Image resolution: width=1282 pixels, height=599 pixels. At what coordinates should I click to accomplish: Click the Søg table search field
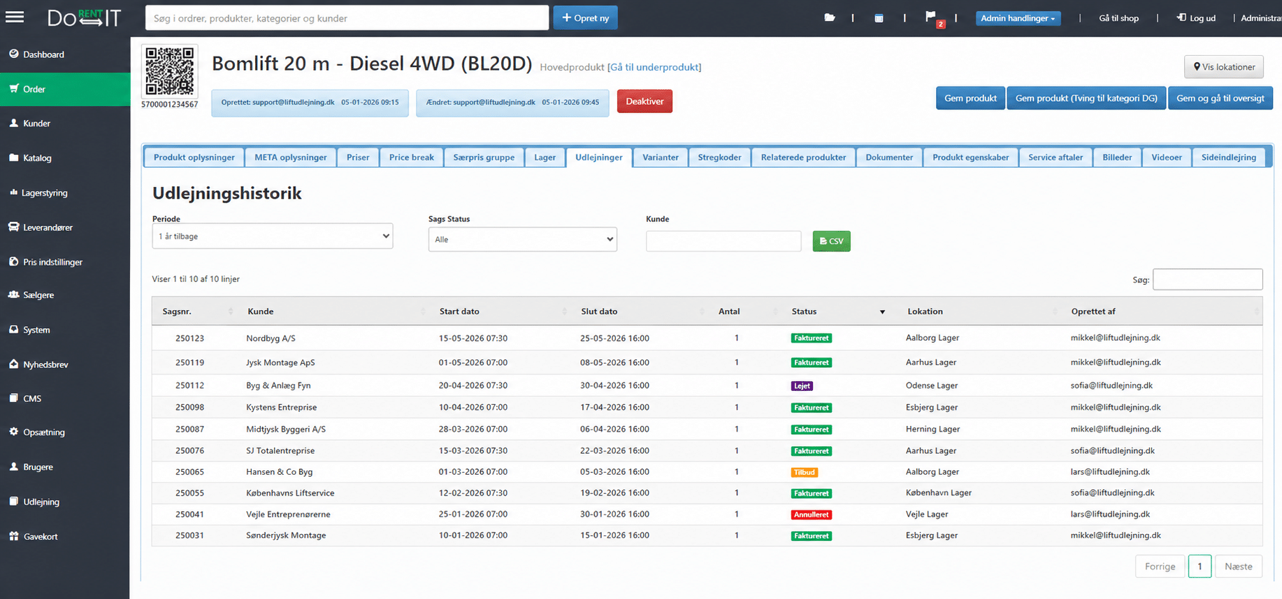[1207, 279]
